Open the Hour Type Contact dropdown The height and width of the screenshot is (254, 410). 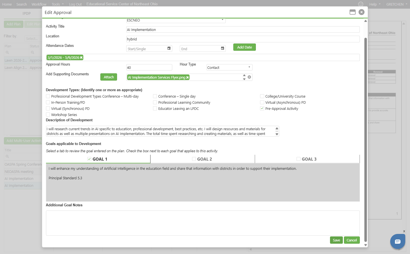(x=229, y=67)
